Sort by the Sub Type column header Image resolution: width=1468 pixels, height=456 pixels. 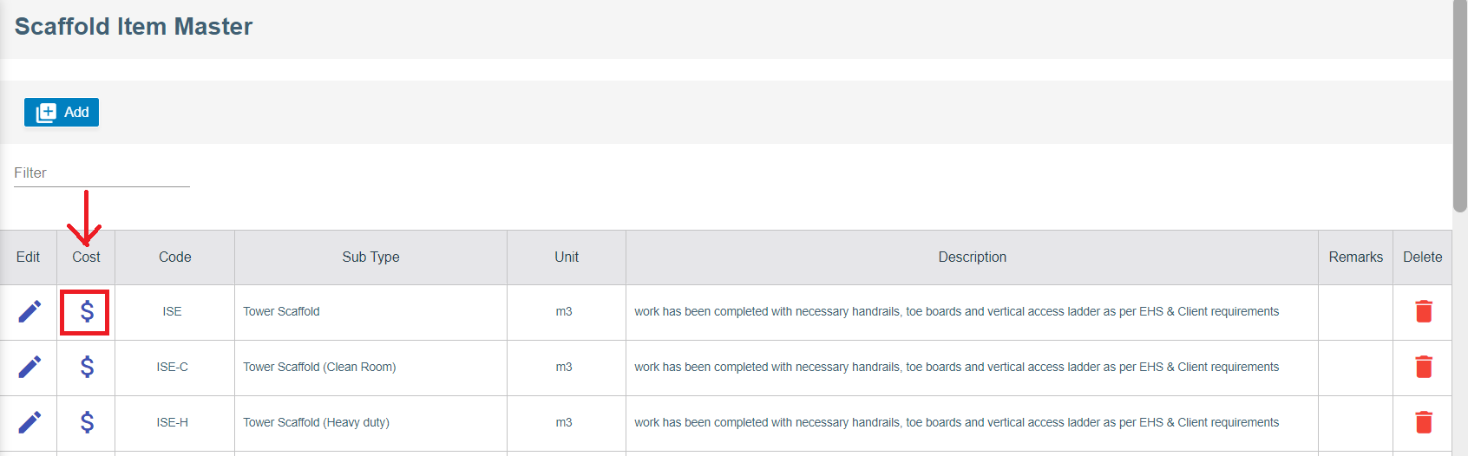coord(370,257)
